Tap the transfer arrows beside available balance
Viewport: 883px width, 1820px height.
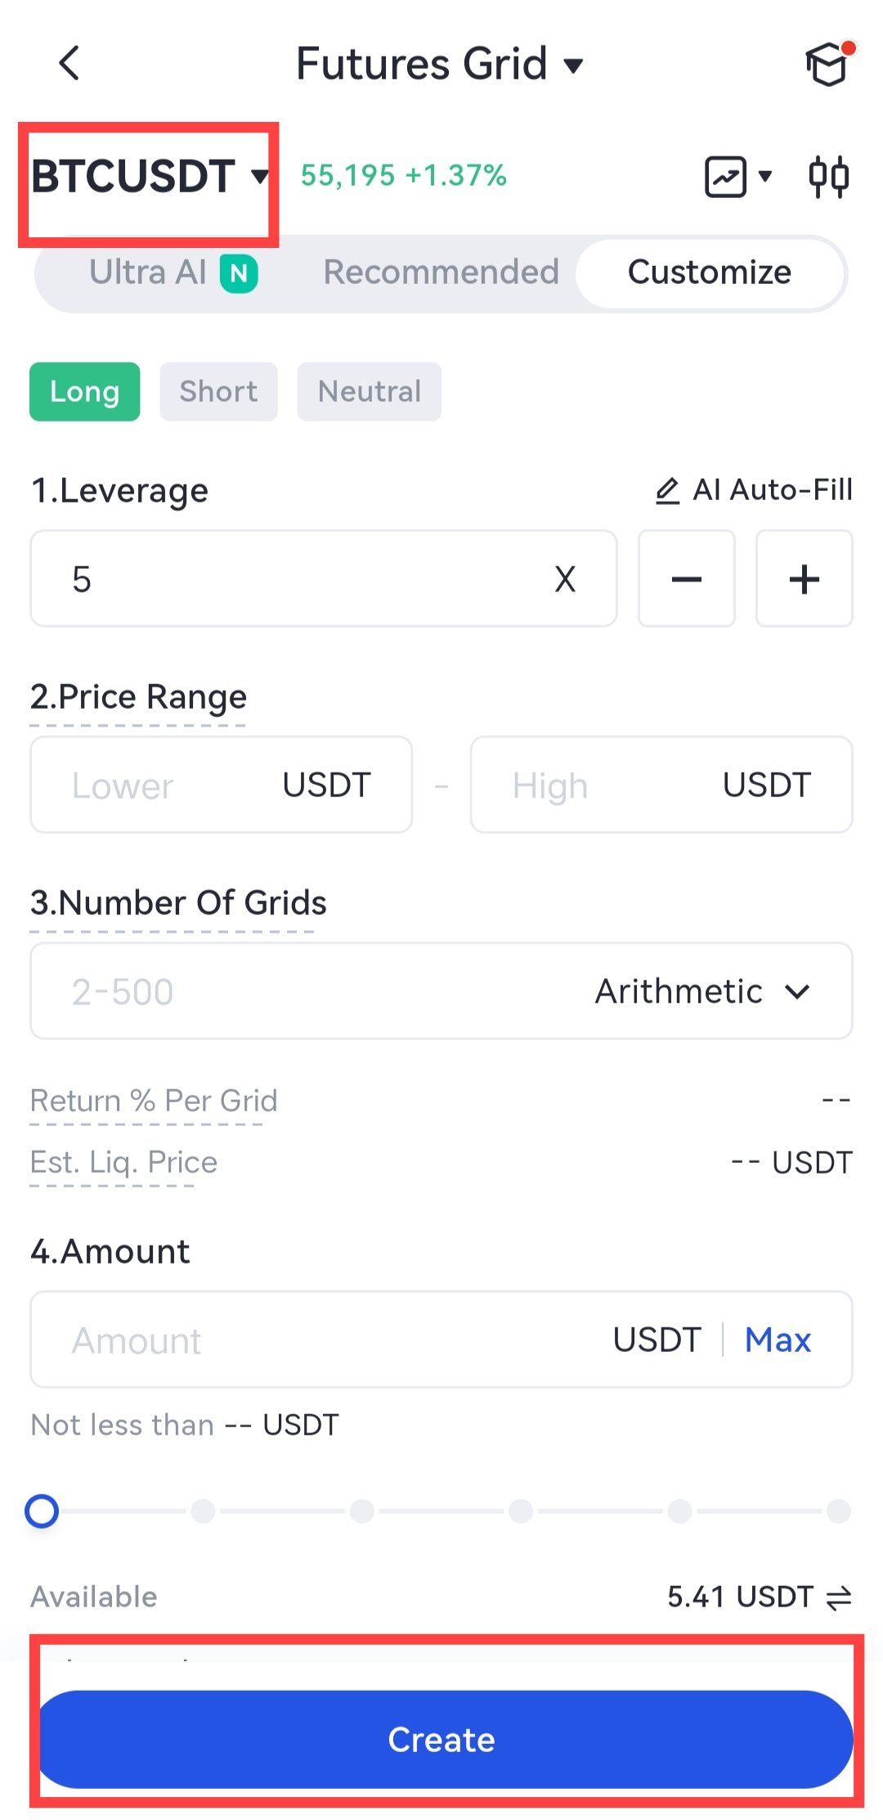(839, 1597)
